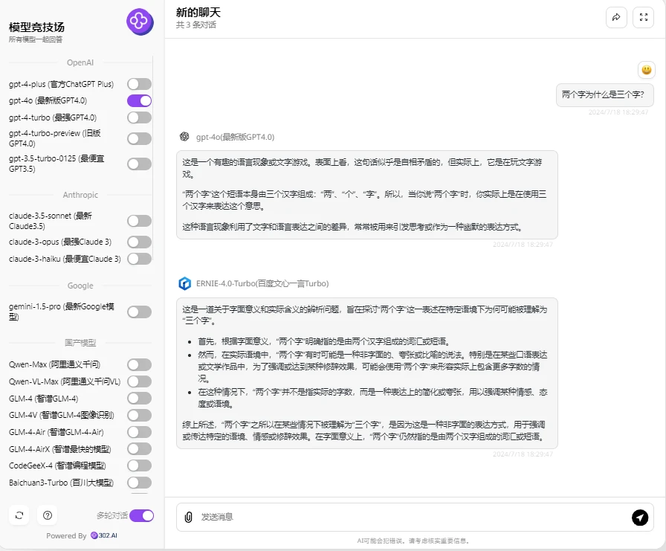Disable the gpt-4o toggle

point(139,100)
